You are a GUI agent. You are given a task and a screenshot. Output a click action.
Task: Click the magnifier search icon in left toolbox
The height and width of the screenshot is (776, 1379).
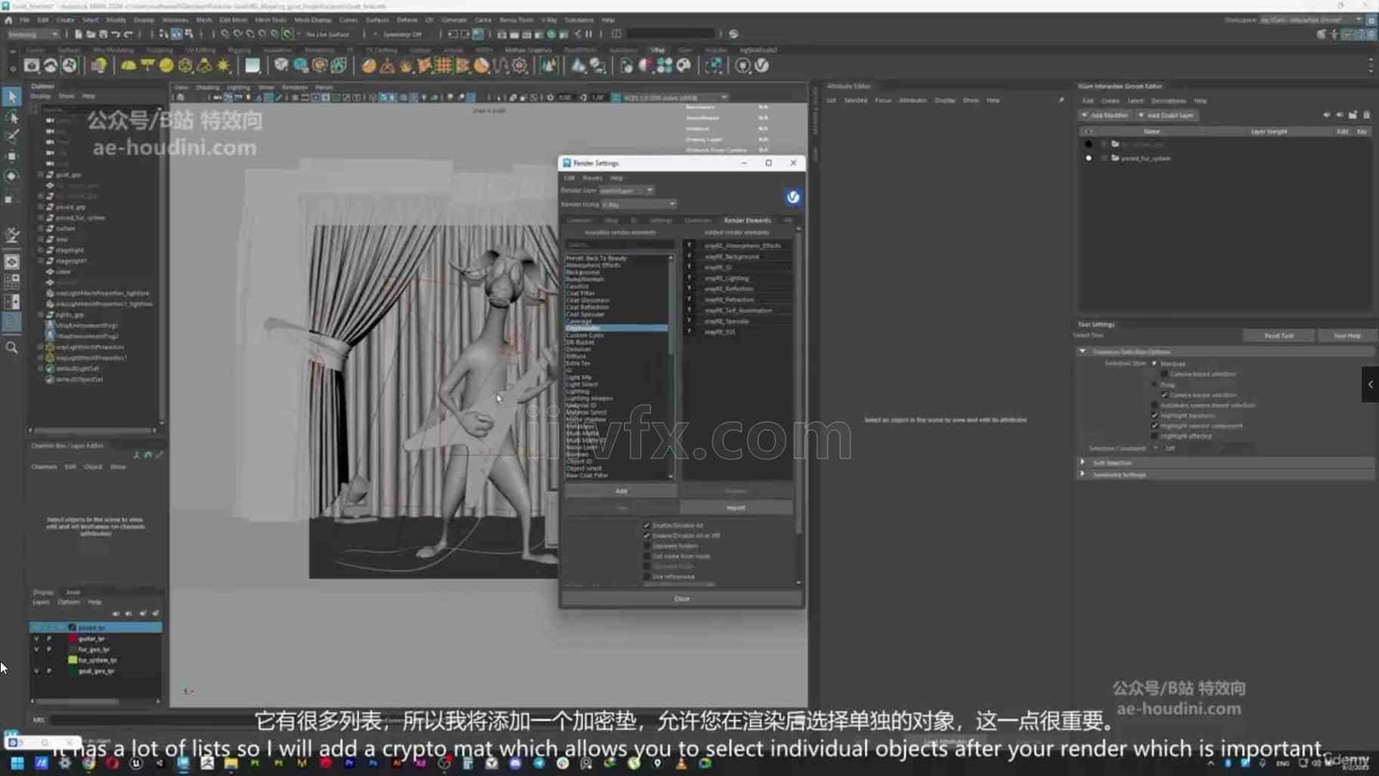[x=11, y=348]
